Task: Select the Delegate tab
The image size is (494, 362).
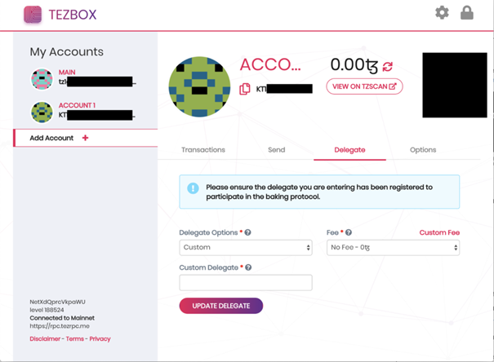Action: (349, 150)
